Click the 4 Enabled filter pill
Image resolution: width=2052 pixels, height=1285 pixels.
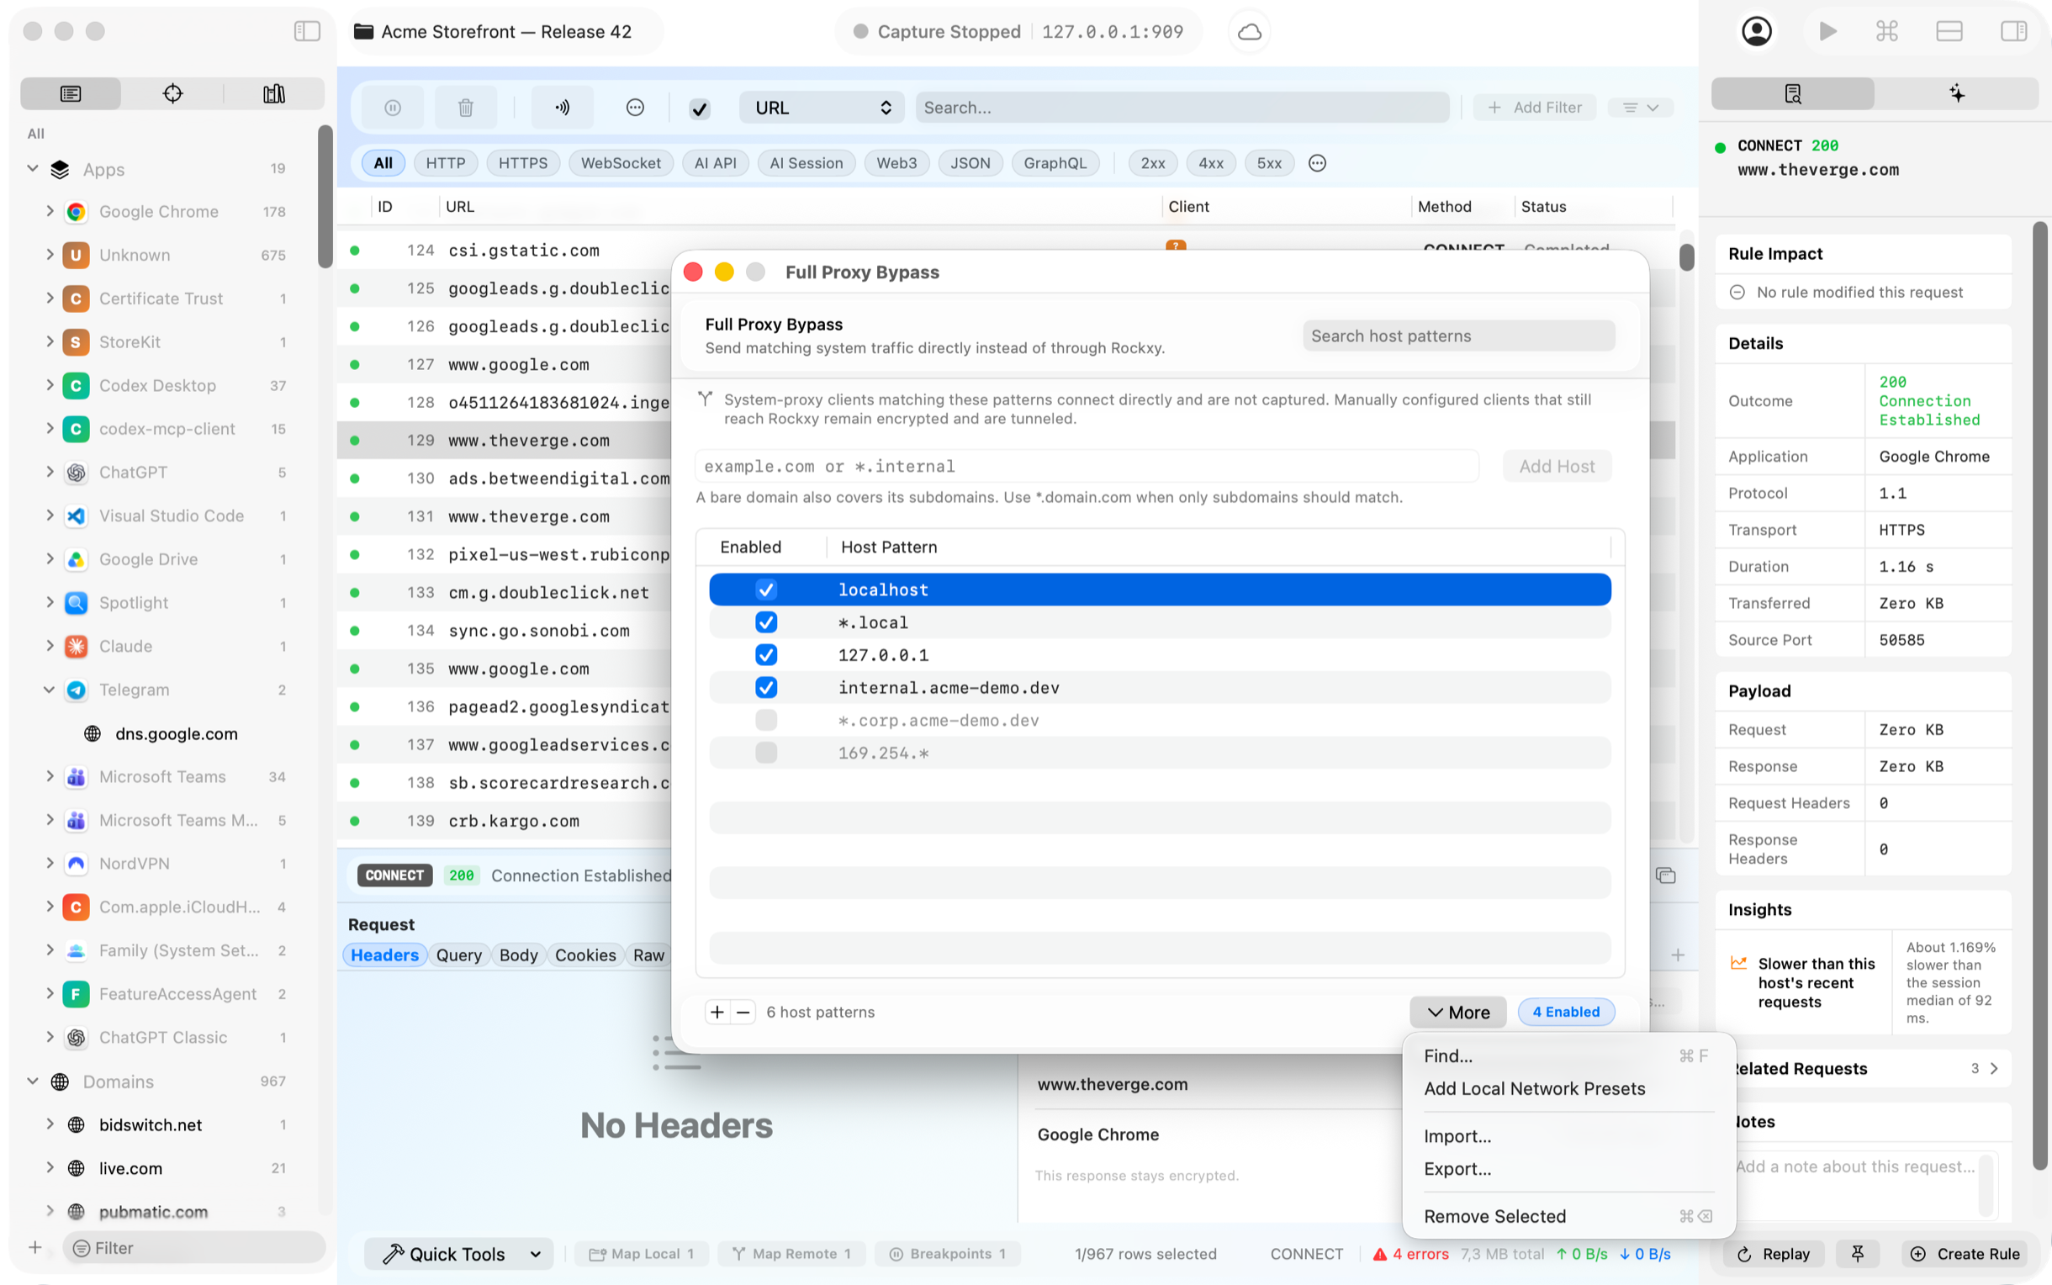(x=1565, y=1012)
